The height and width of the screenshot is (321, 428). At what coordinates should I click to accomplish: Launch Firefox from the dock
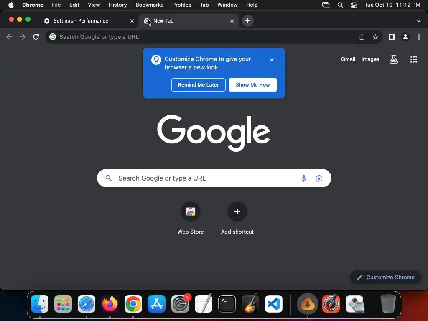[x=110, y=304]
